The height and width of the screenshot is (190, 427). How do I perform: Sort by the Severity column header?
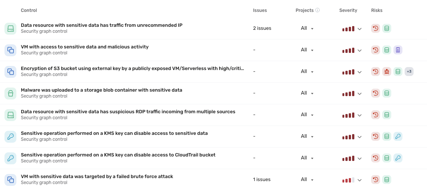coord(348,10)
